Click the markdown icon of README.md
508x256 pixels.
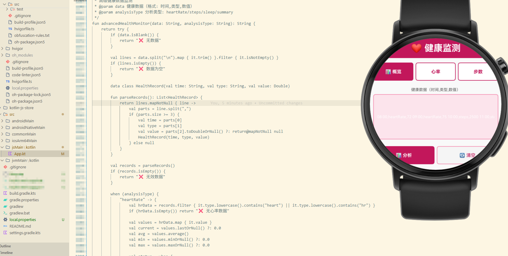click(5, 226)
